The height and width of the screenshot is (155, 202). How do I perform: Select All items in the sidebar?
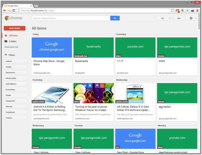[13, 35]
